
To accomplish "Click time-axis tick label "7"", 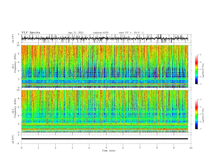I will click(x=140, y=148).
